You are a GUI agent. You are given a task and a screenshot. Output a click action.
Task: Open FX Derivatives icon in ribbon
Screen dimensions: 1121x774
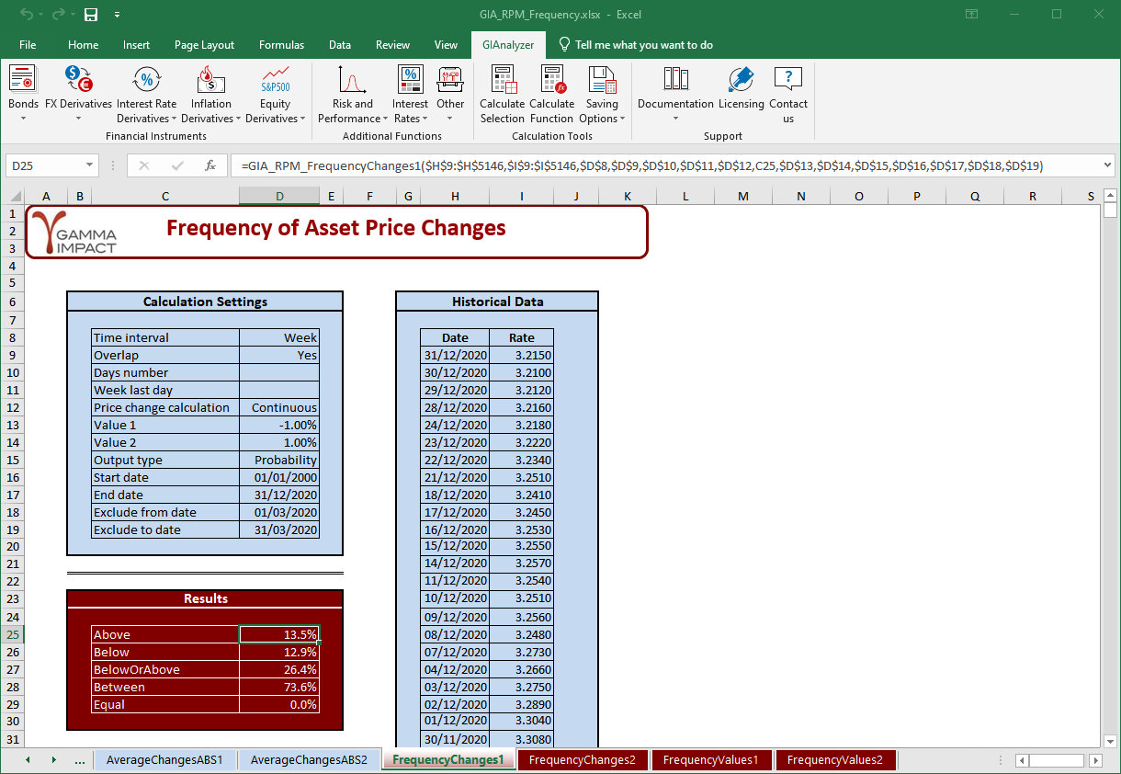78,79
